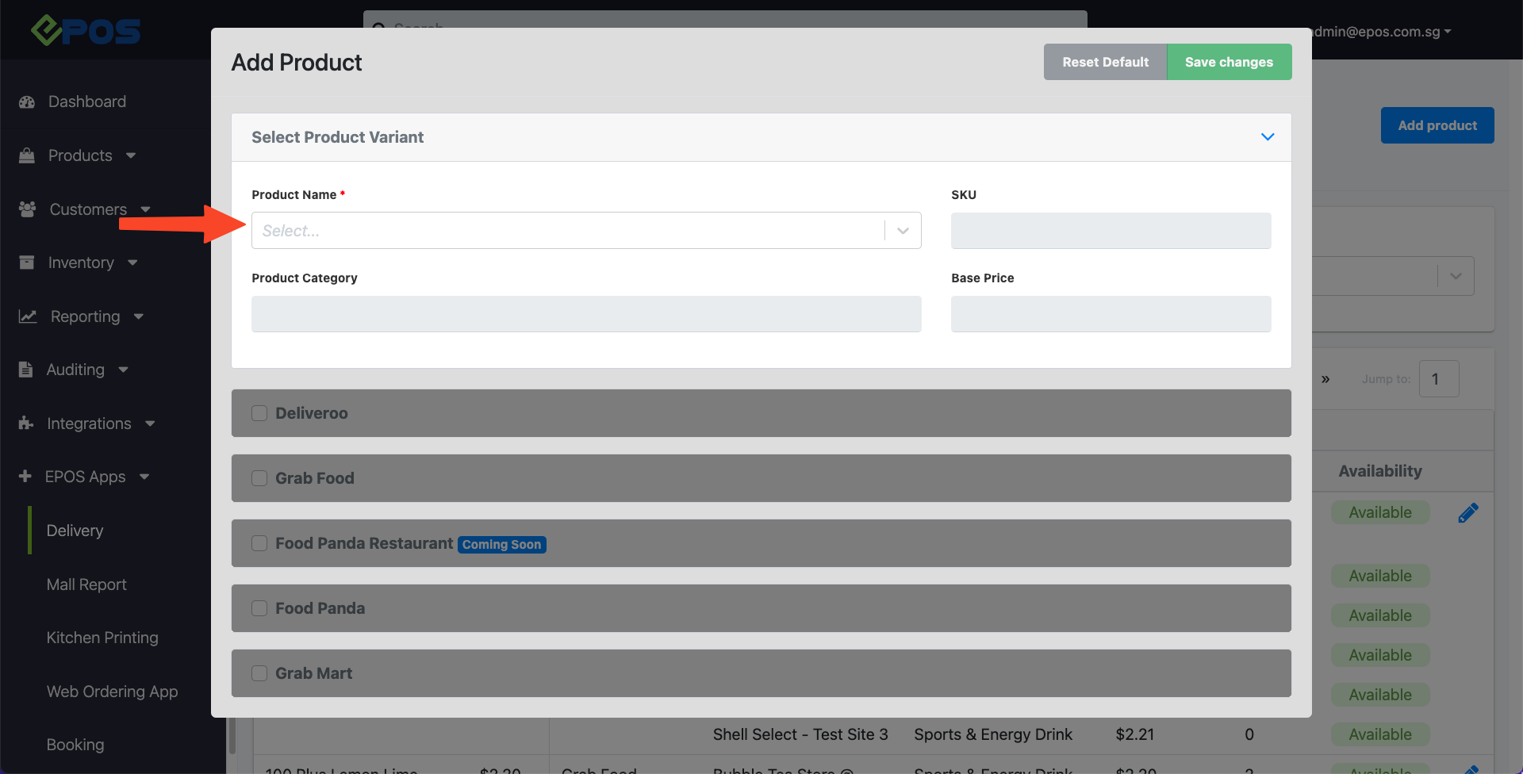Click the Inventory box icon
This screenshot has height=774, width=1523.
tap(27, 262)
